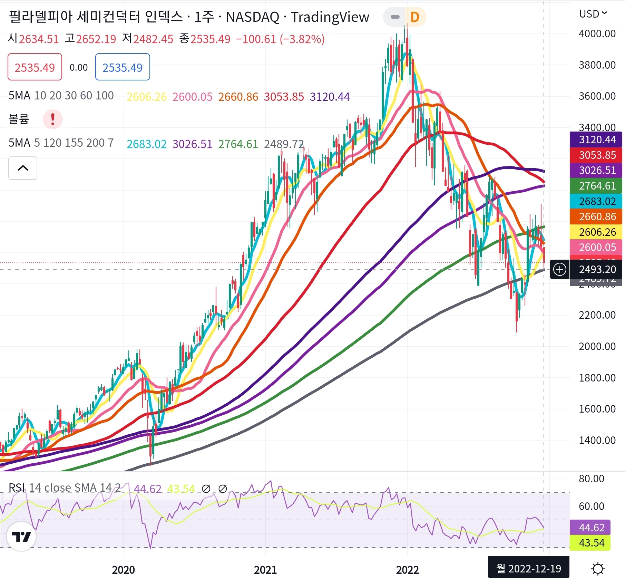Click the 3053.85 red MA value in legend

[284, 97]
